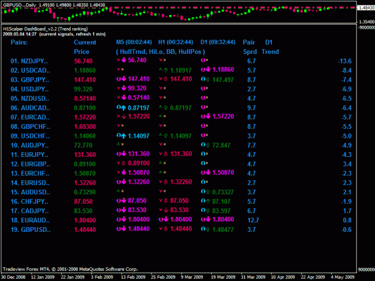Click the D1 down arrow in the EURCAD row
Image resolution: width=375 pixels, height=281 pixels.
pyautogui.click(x=208, y=116)
